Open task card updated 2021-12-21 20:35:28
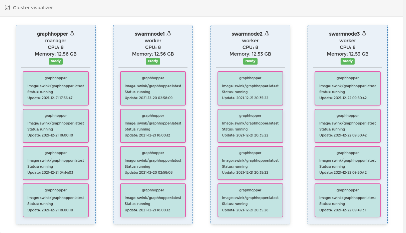The width and height of the screenshot is (406, 233). [x=250, y=200]
